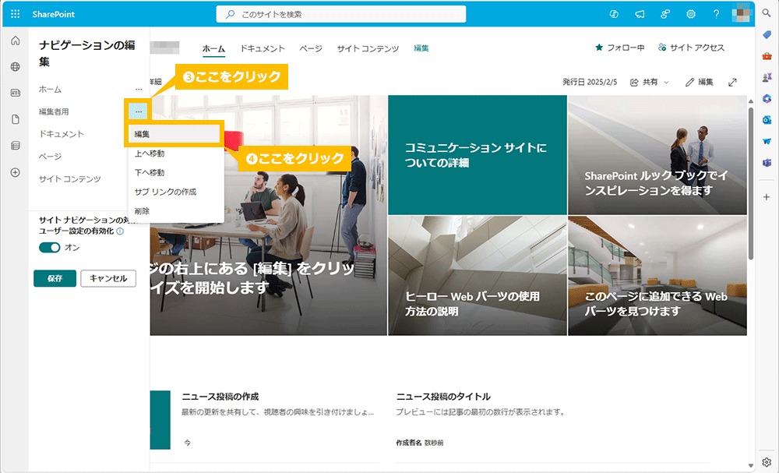Open the My lists icon in app bar

click(x=16, y=146)
